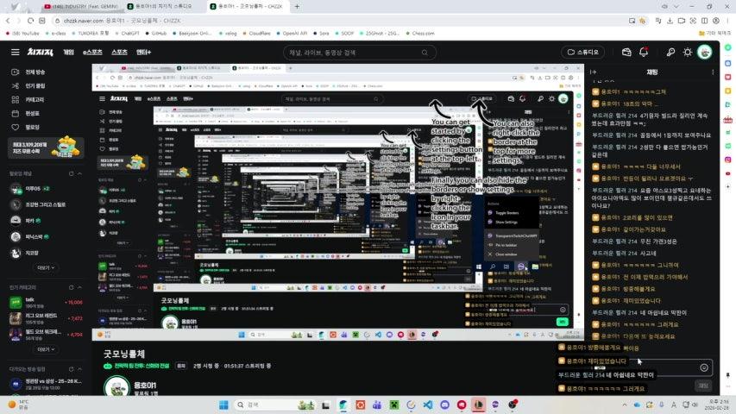Refresh the upcoming broadcast schedule

(x=72, y=369)
